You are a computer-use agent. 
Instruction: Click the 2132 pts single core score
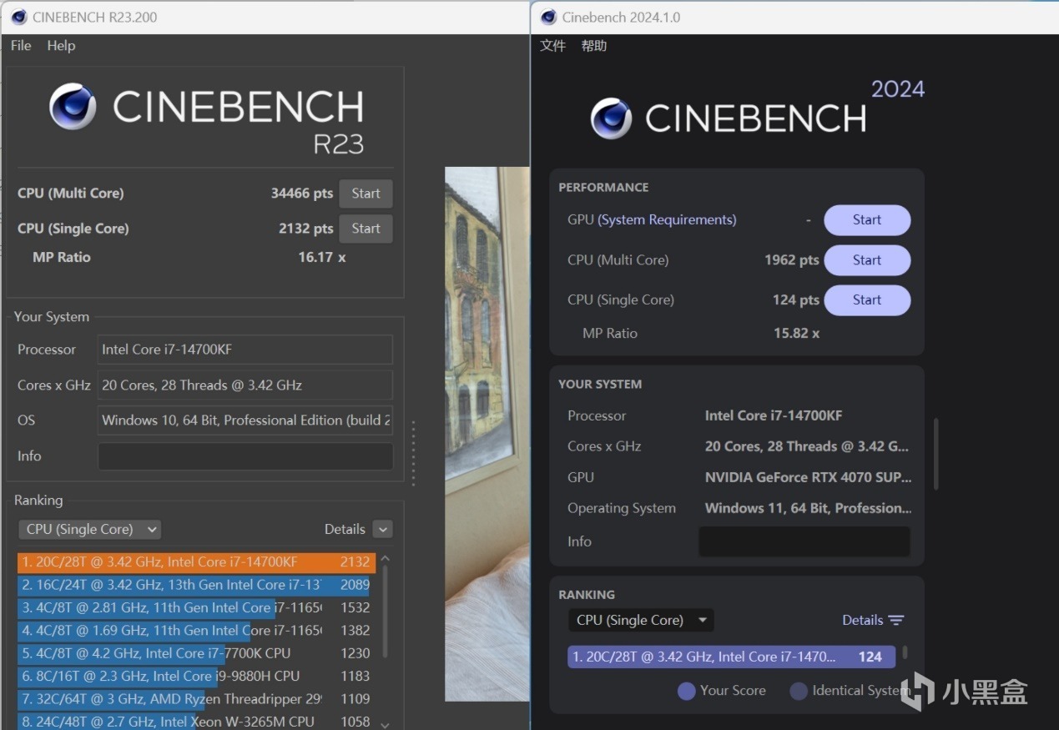click(x=306, y=229)
